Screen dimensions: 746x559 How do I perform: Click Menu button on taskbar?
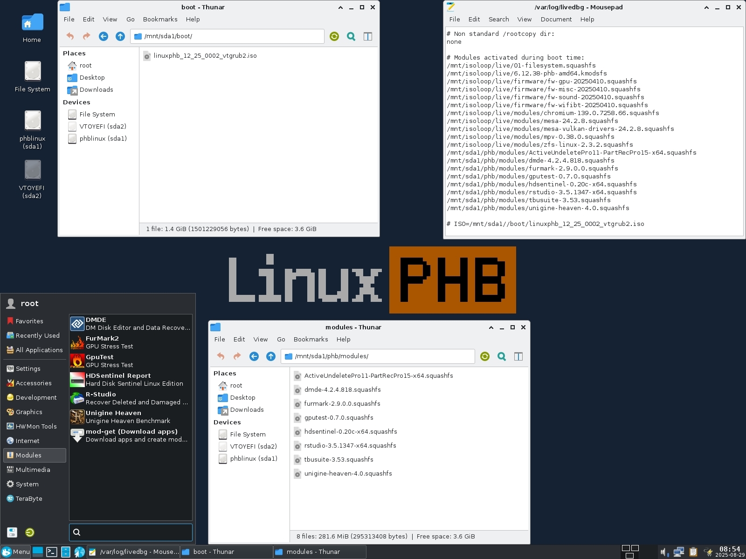coord(16,552)
